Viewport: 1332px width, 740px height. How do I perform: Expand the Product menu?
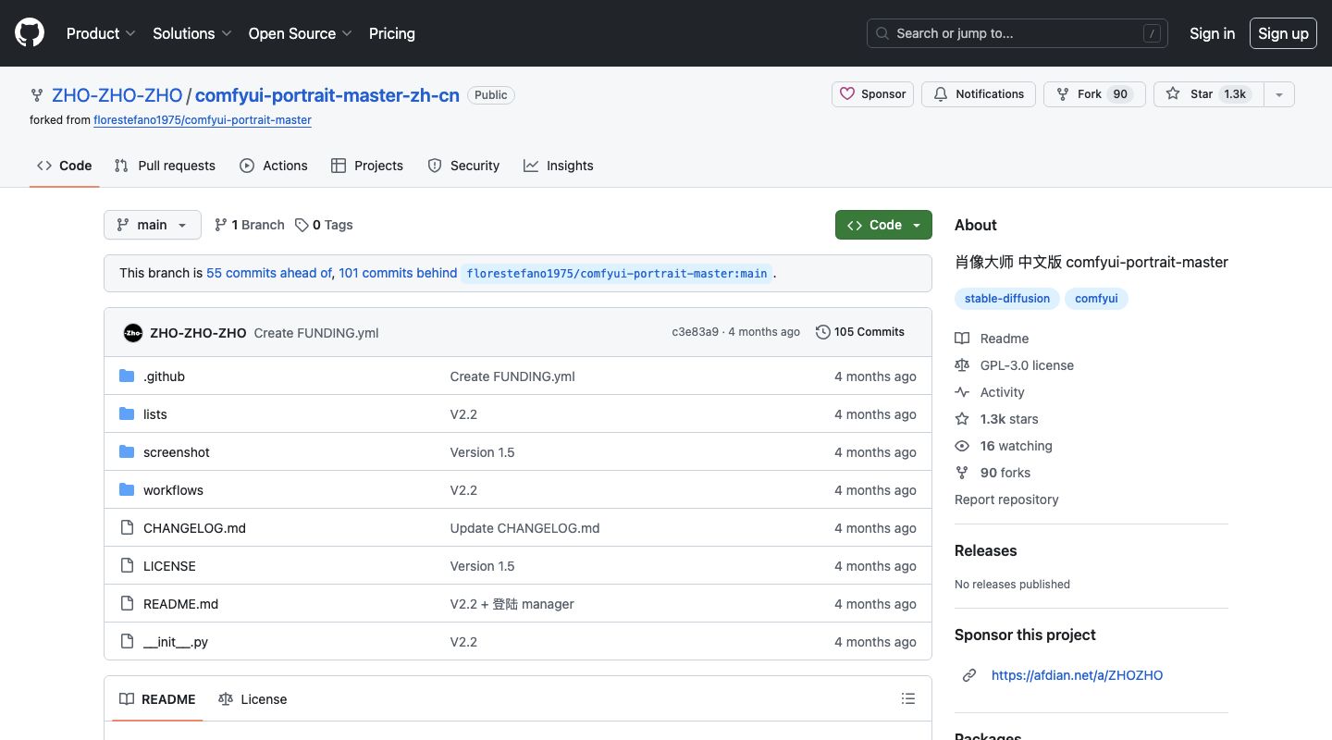pos(101,33)
